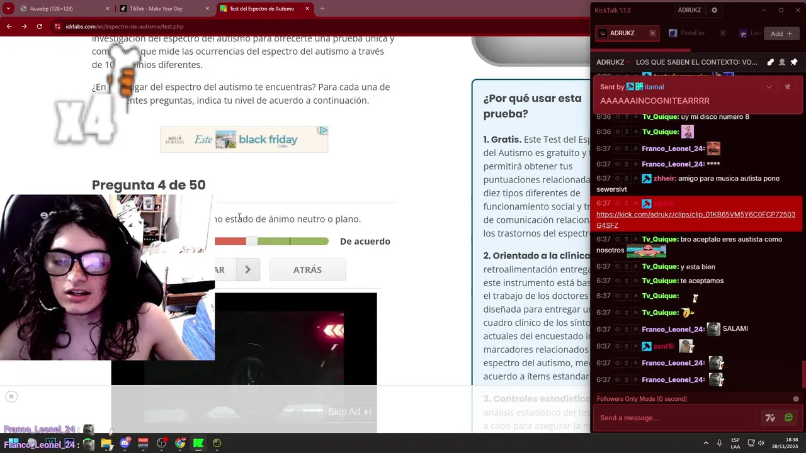Open the 7TV emotes button
Screen dimensions: 806x453
click(x=770, y=418)
